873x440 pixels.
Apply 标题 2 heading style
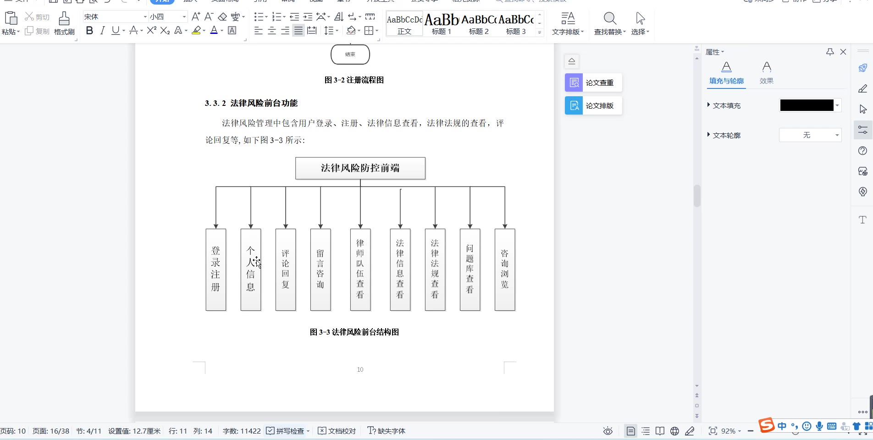pos(479,24)
